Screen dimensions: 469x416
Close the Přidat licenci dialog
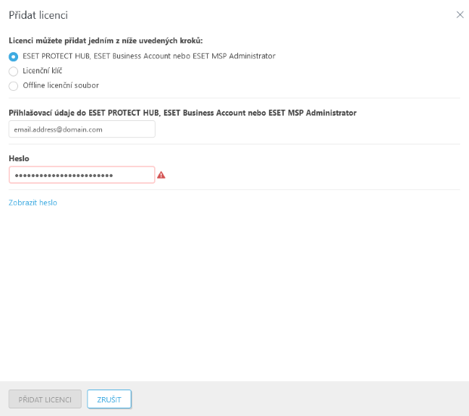(460, 14)
